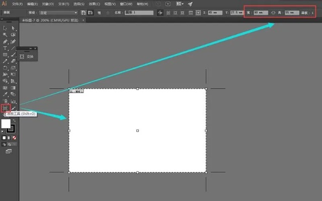Select the Gradient tool
The height and width of the screenshot is (201, 322).
click(x=13, y=88)
